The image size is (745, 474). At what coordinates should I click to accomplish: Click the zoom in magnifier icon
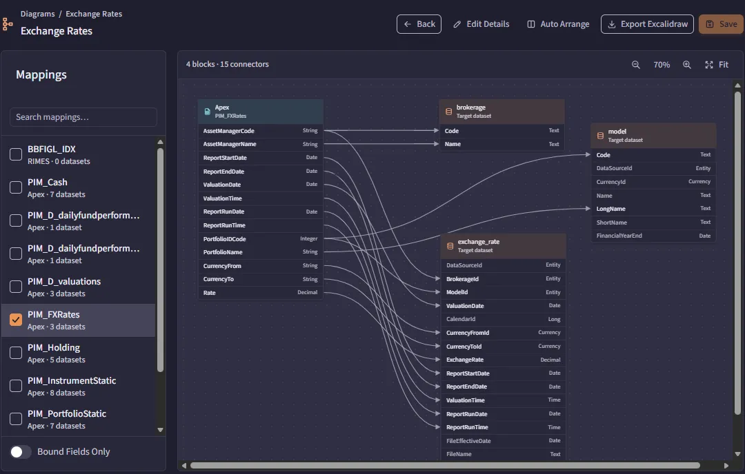coord(687,65)
